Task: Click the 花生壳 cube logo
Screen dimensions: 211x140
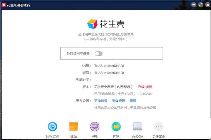Action: 92,24
